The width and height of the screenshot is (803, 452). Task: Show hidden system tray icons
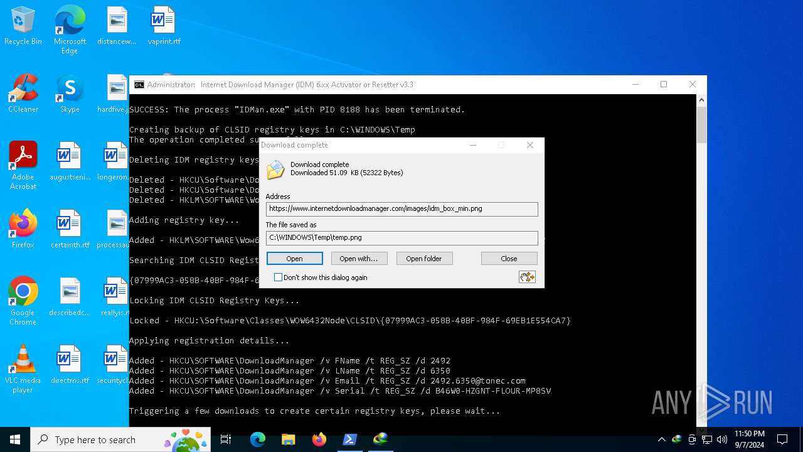pos(661,439)
